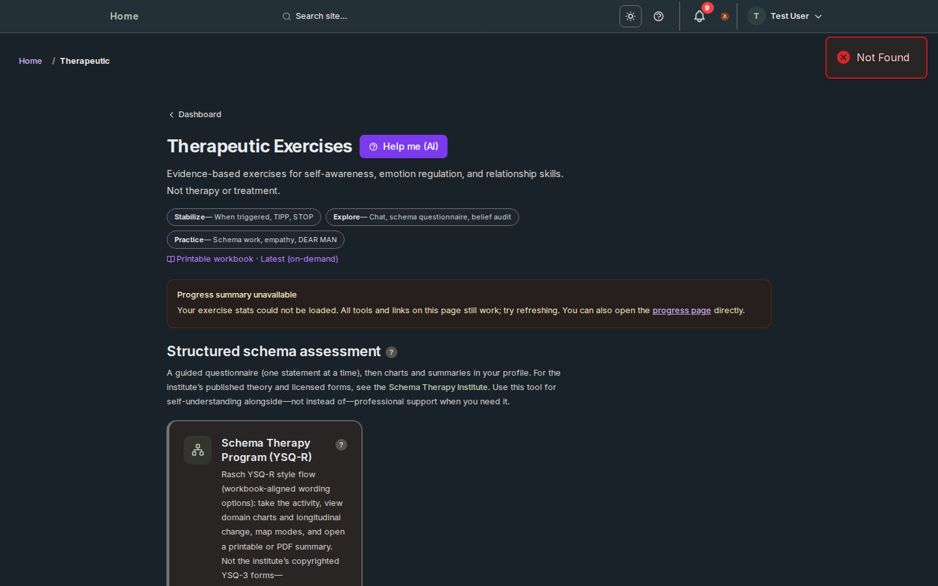Click the question mark on the YSQ-R card

[341, 445]
